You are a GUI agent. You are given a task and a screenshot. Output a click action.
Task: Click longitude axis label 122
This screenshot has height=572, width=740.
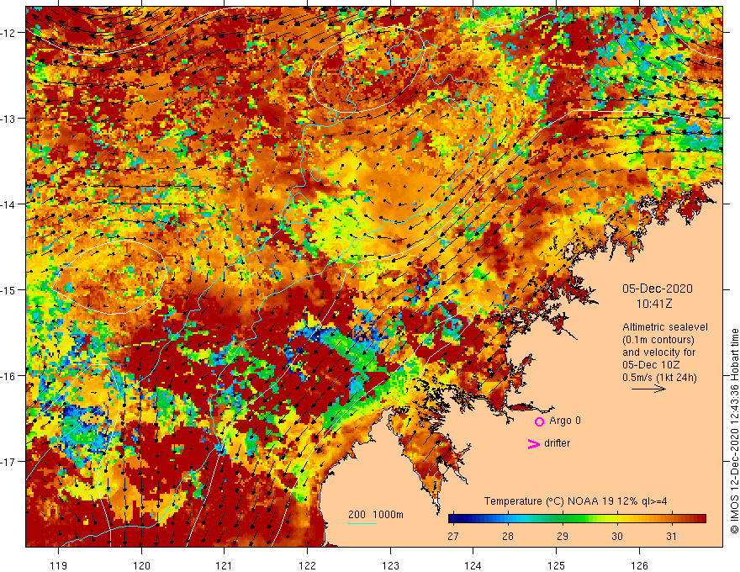pos(307,565)
